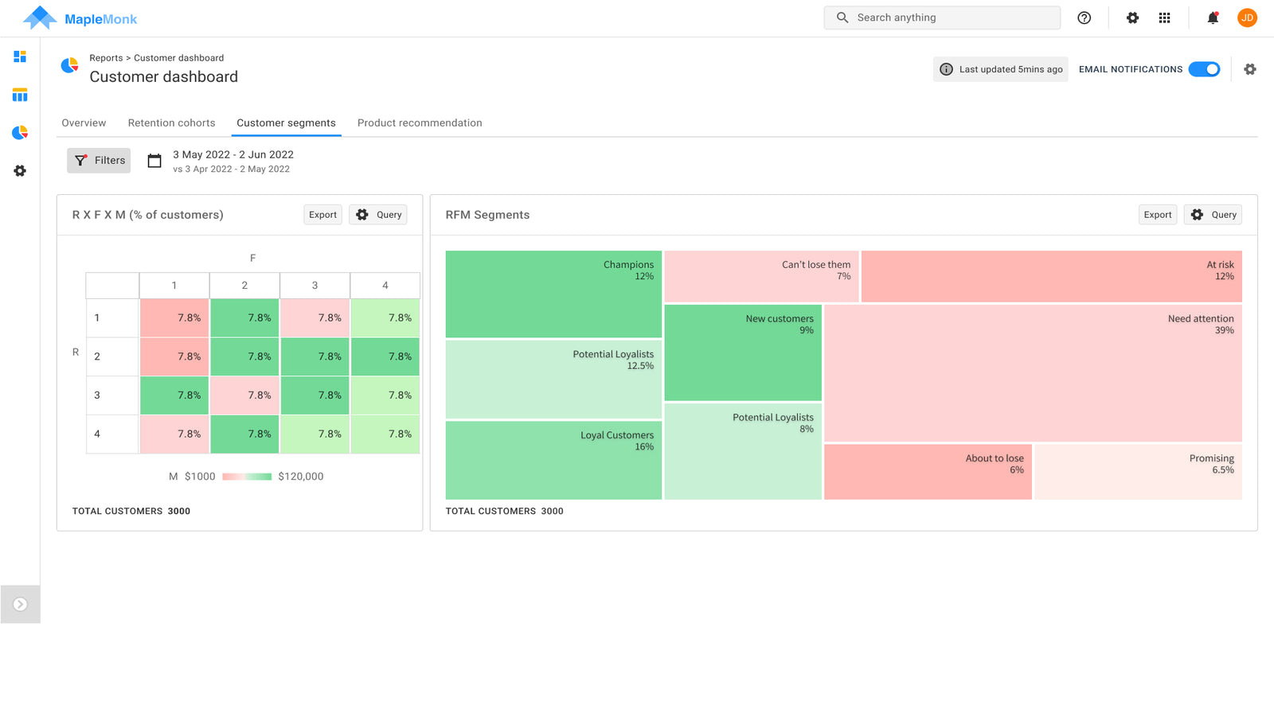Export the R X F X M table
The image size is (1274, 716).
[x=322, y=215]
